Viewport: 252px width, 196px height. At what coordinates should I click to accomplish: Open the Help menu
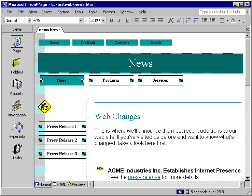[142, 12]
